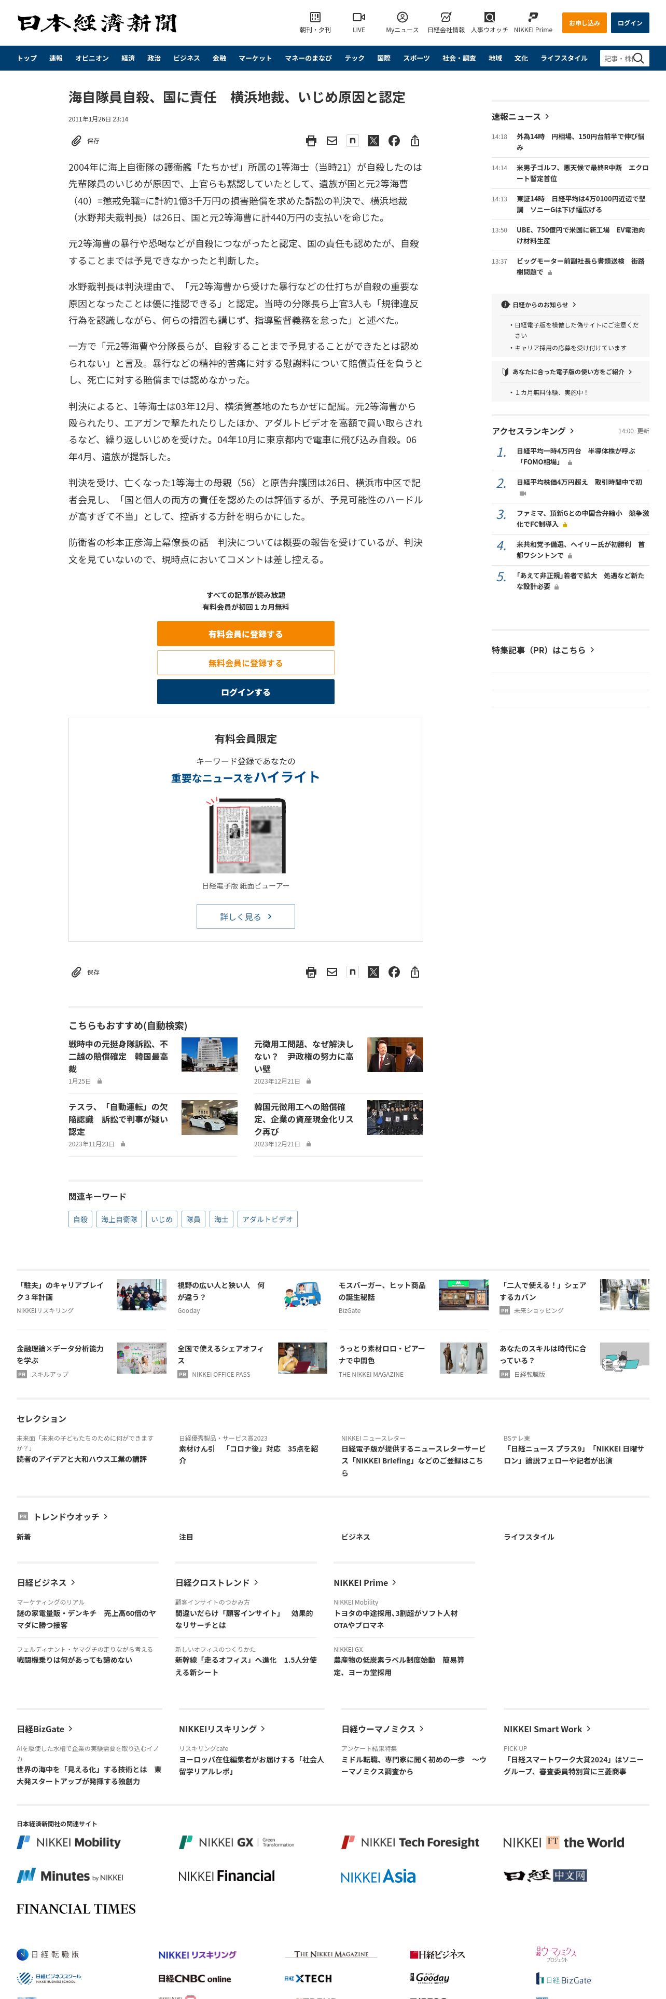Open NIKKEI Tech Foresight site link
The height and width of the screenshot is (1999, 666).
pos(411,1842)
